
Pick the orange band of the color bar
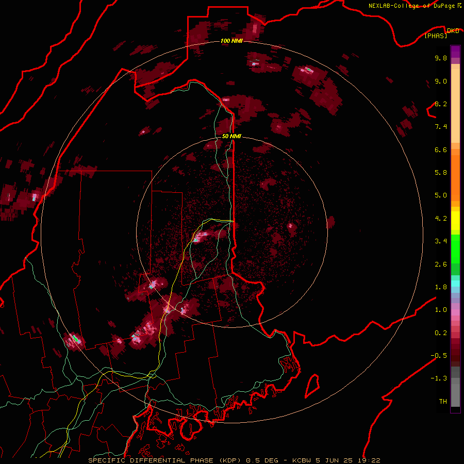tap(455, 177)
